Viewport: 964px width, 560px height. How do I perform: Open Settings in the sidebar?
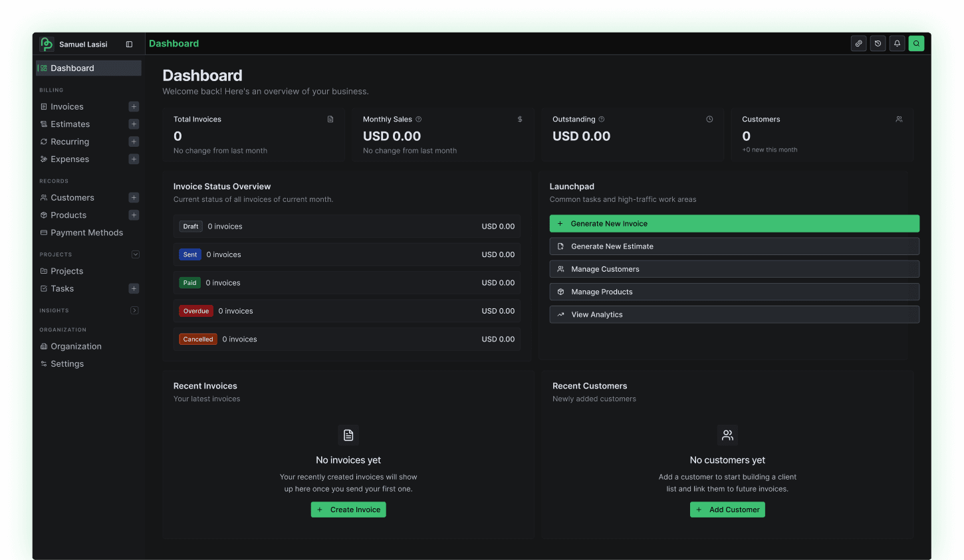(67, 364)
